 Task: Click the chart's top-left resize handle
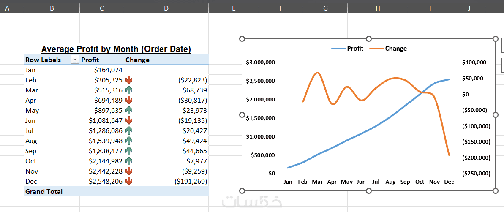point(242,39)
